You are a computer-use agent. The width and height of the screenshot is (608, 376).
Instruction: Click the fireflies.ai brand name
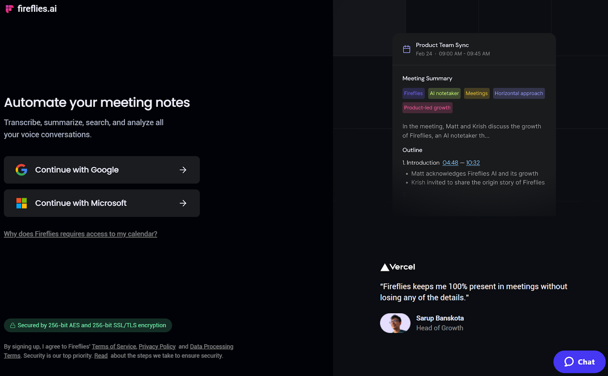[37, 9]
